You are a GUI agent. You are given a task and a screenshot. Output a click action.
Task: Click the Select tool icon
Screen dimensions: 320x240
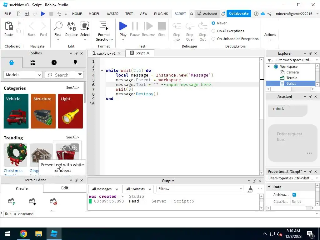pos(85,26)
